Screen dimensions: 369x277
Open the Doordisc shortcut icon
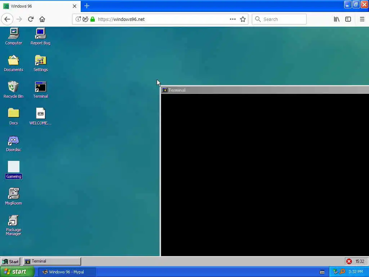tap(14, 143)
